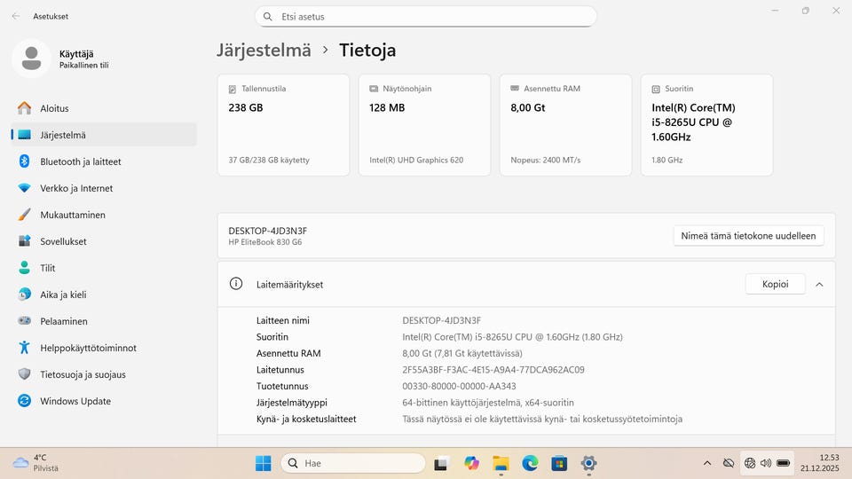Go to Verkko ja Internet settings
Image resolution: width=852 pixels, height=479 pixels.
103,188
